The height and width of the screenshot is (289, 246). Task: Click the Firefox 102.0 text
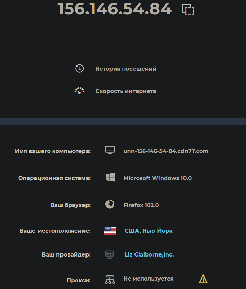click(141, 205)
